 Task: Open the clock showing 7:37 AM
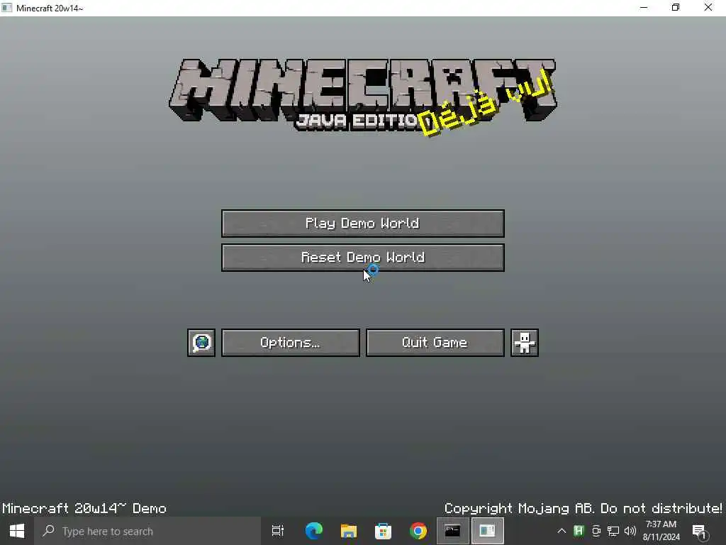(661, 531)
